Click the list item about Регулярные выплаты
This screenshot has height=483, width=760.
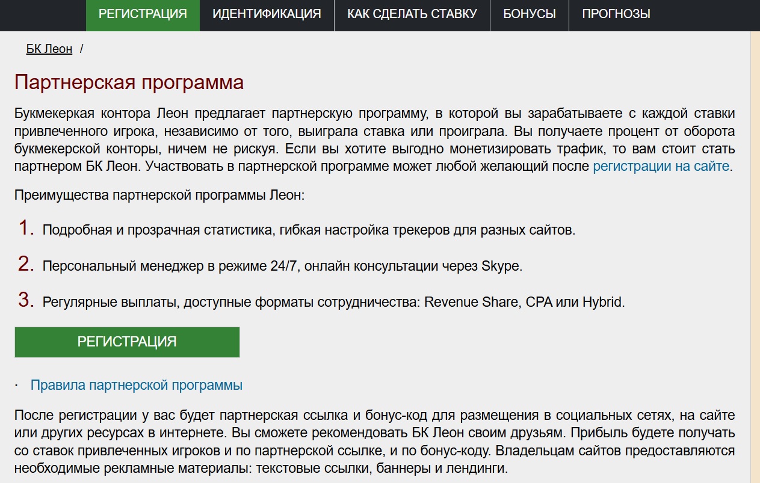tap(334, 302)
